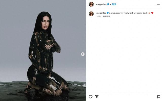Open the avatar beside the caption
The width and height of the screenshot is (162, 101).
[91, 14]
